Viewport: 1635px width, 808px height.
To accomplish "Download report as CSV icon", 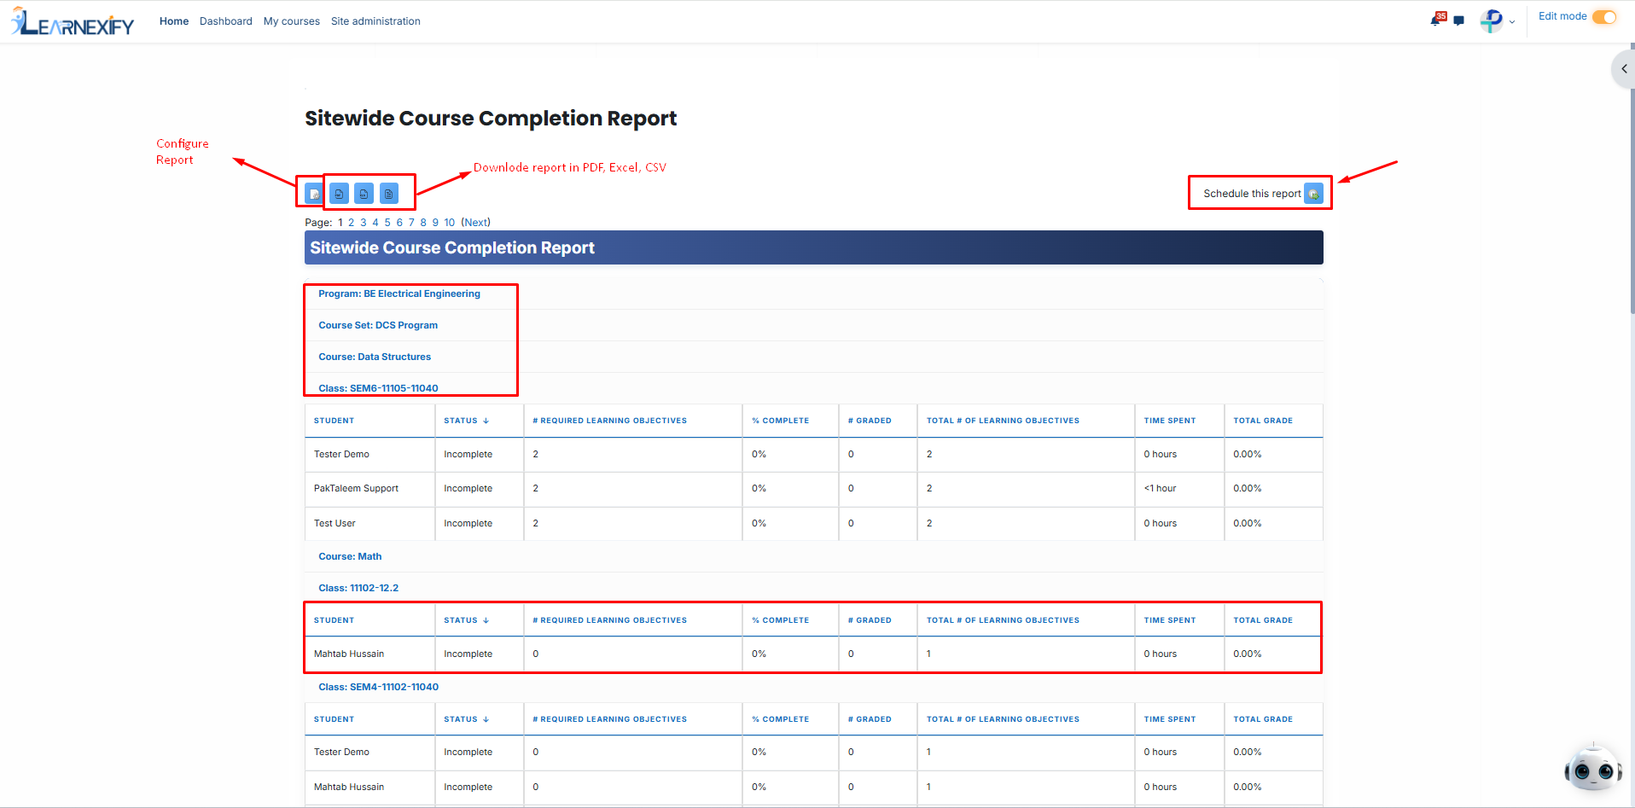I will pyautogui.click(x=389, y=194).
